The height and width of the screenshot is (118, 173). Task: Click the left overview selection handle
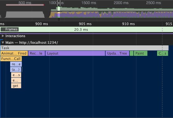click(58, 3)
